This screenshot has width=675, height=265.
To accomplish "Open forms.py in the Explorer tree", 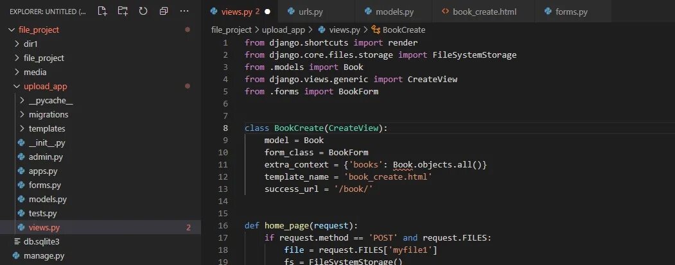I will (x=45, y=185).
